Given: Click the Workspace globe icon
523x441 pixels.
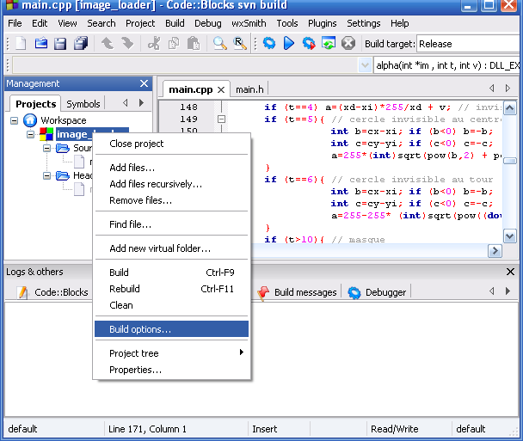Looking at the screenshot, I should [30, 120].
